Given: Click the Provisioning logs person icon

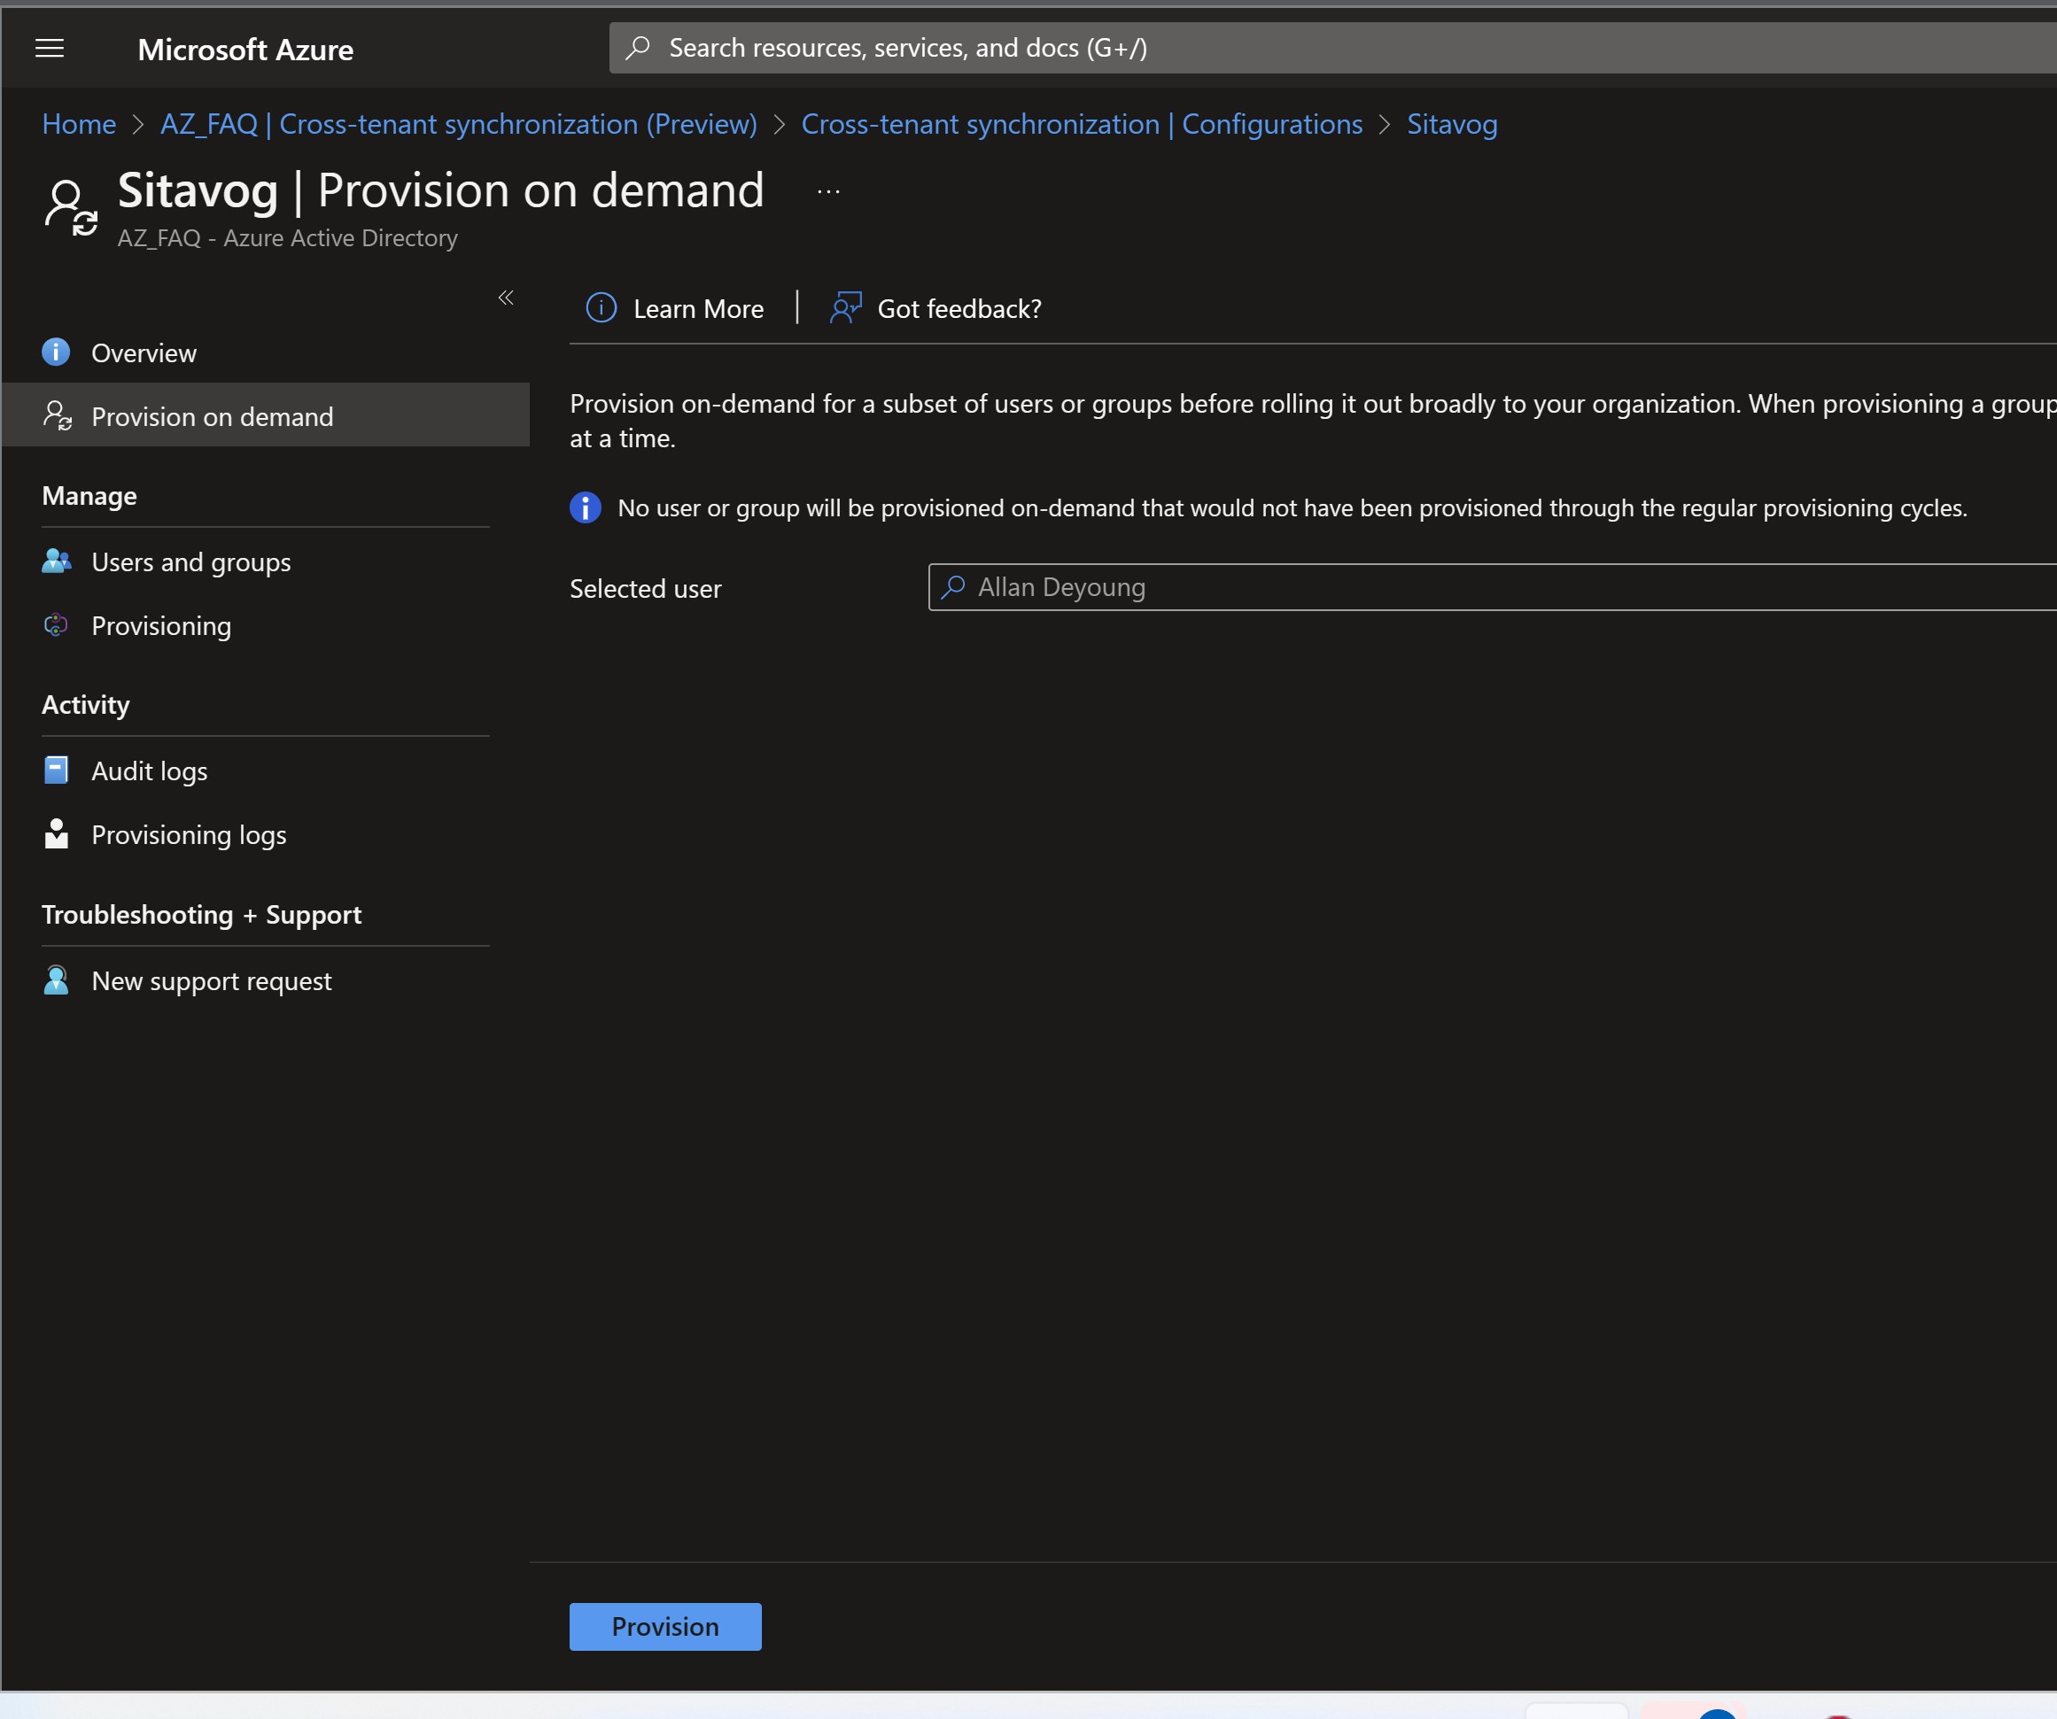Looking at the screenshot, I should 56,833.
